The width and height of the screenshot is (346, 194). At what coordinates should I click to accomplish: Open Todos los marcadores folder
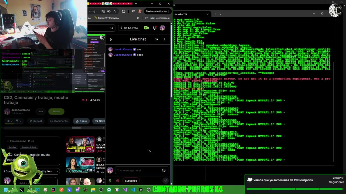click(158, 18)
